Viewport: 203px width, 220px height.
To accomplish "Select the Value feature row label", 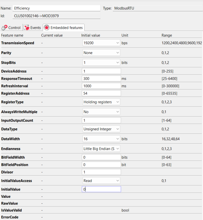I will coord(6,196).
